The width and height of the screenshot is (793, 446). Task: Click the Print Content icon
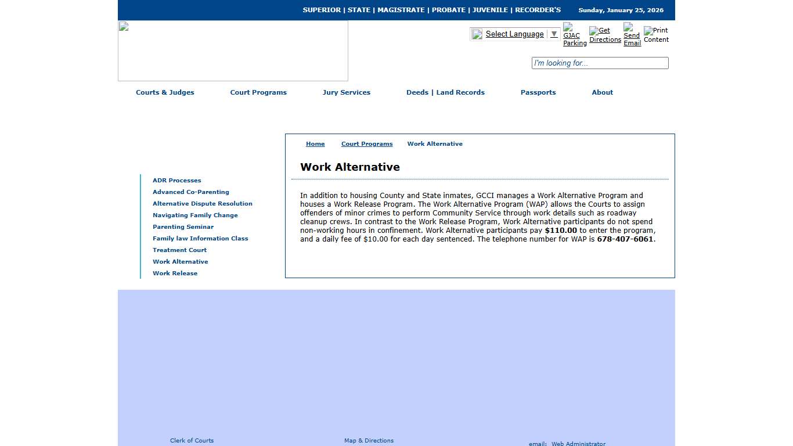click(655, 34)
